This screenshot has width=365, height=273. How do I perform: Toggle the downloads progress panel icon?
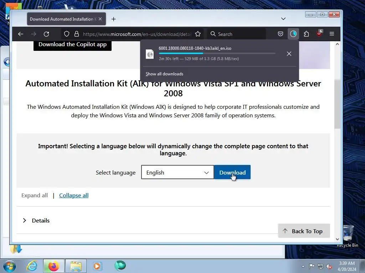click(x=293, y=34)
